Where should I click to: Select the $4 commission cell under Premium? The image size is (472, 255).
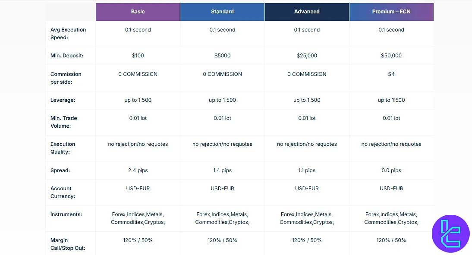391,74
